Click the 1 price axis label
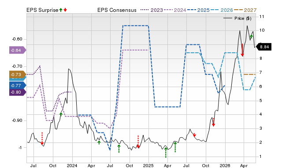 (260, 157)
